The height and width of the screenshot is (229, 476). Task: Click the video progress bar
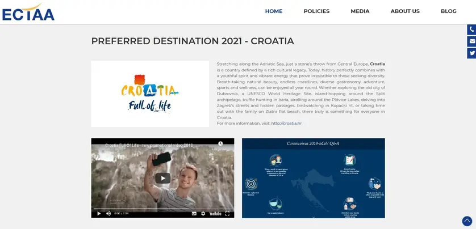click(162, 209)
